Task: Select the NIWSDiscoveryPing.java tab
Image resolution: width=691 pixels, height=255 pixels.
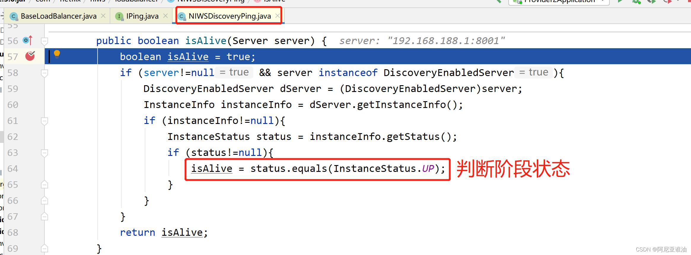Action: click(x=230, y=16)
